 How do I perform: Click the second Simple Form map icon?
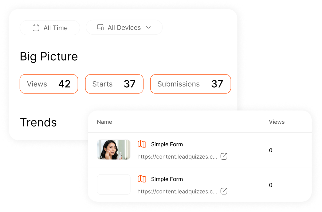[x=142, y=179]
